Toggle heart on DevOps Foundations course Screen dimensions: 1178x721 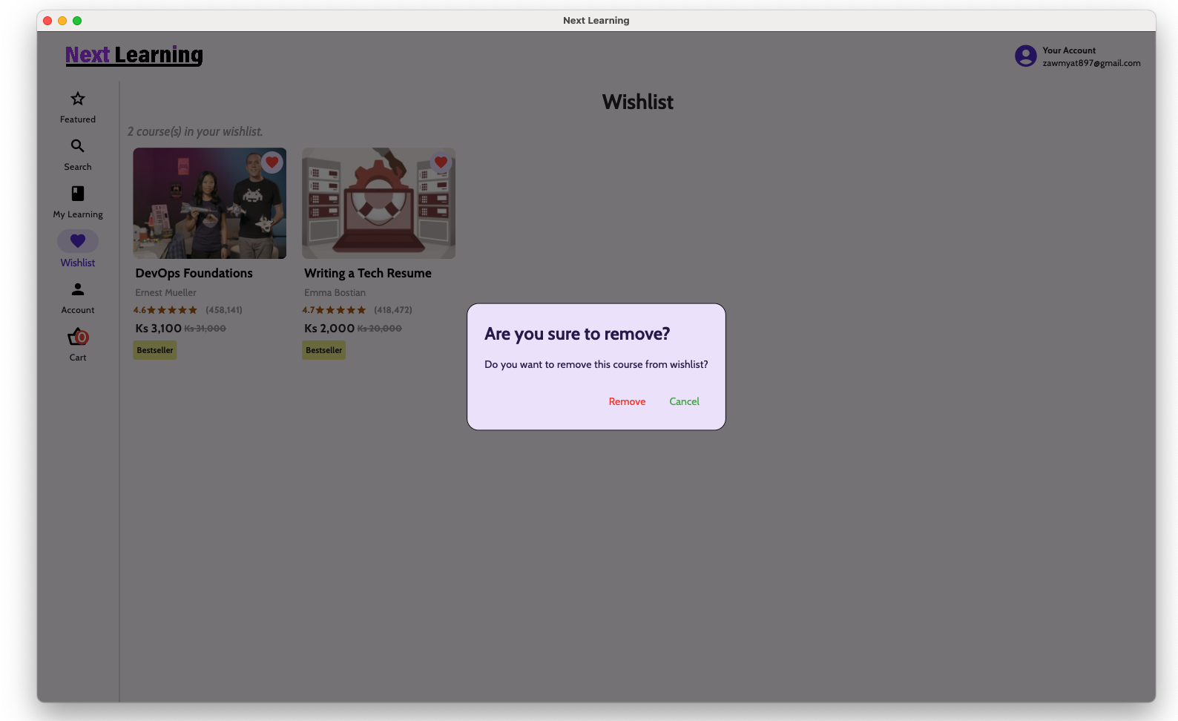272,162
